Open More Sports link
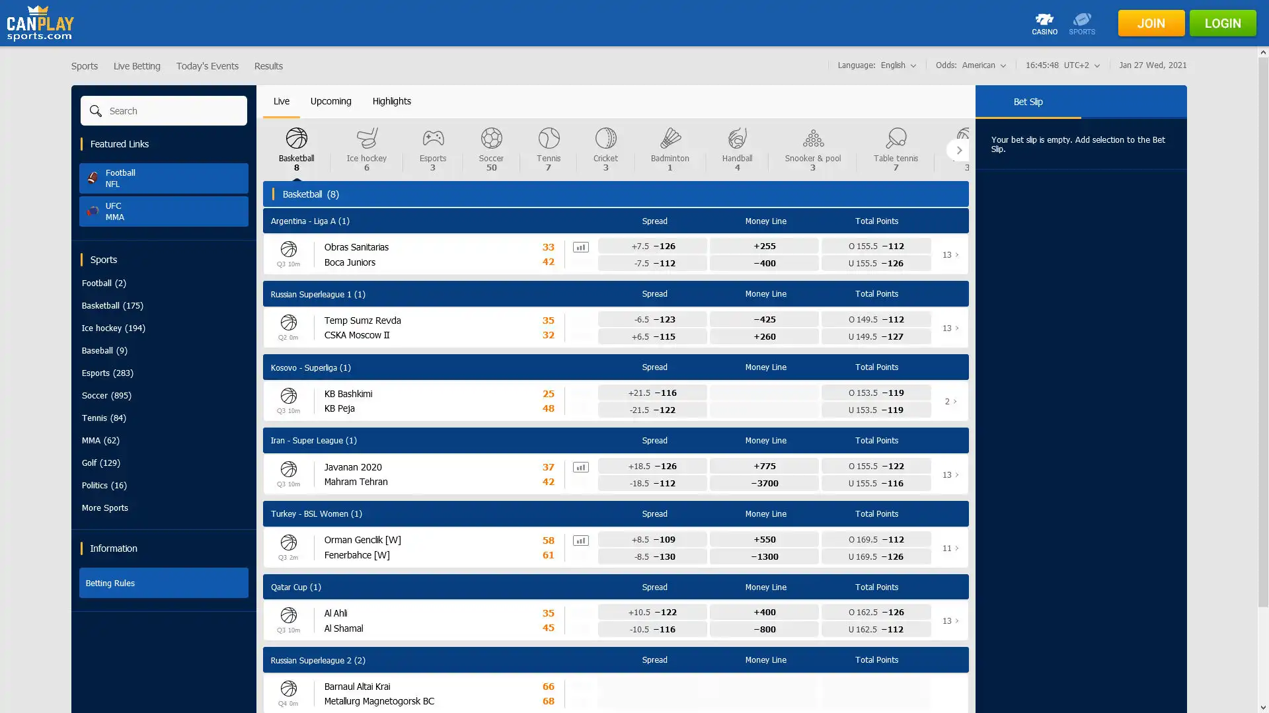 104,507
